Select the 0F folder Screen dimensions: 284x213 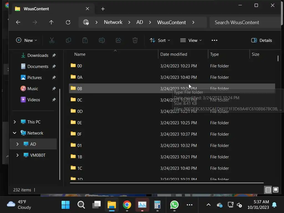pyautogui.click(x=172, y=134)
